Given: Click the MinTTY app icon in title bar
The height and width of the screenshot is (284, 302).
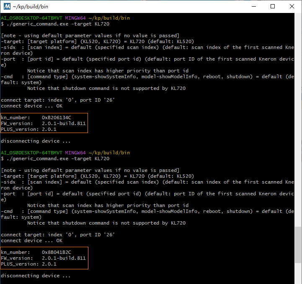Looking at the screenshot, I should click(7, 6).
